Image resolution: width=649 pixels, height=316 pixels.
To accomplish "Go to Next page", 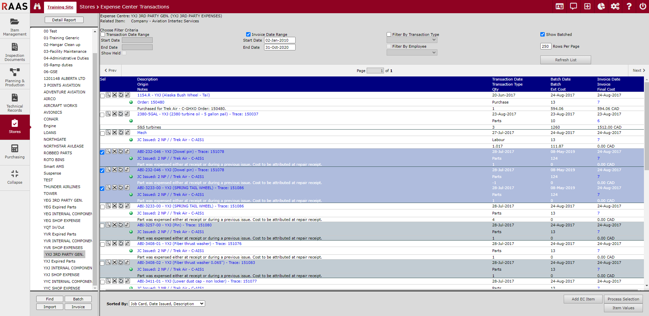I will coord(639,70).
